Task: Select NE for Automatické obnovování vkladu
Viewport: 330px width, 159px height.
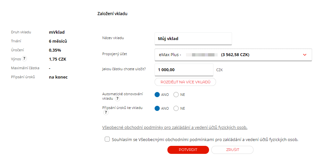Action: [176, 95]
